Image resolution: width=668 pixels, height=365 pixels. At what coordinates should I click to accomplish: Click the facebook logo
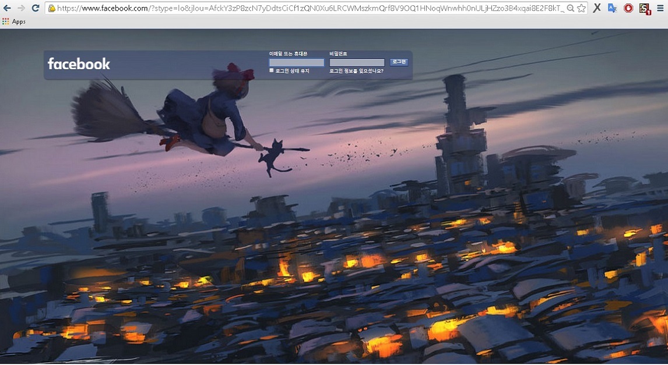pyautogui.click(x=79, y=64)
